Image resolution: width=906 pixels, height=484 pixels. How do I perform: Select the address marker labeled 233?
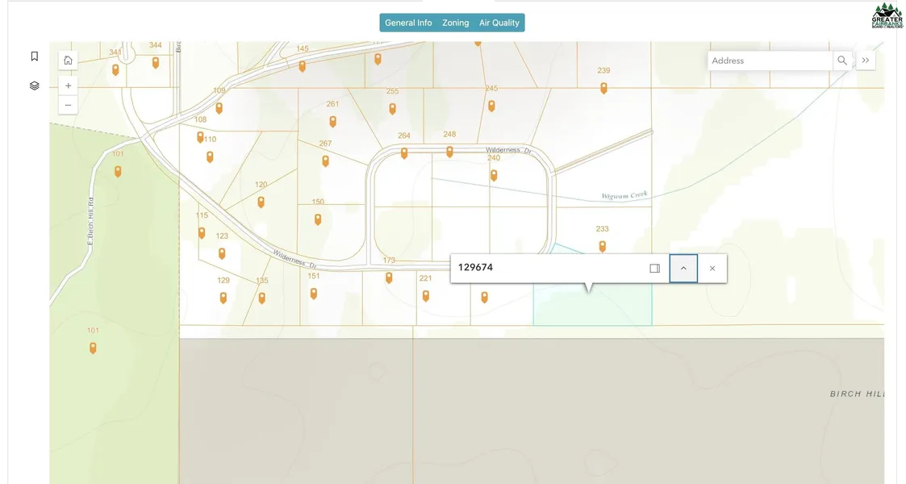(x=602, y=246)
